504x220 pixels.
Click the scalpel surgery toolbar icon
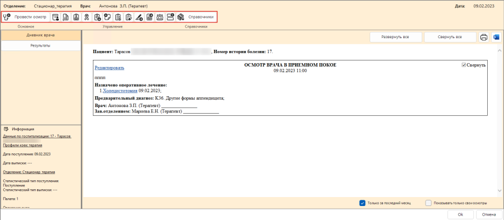coord(139,17)
